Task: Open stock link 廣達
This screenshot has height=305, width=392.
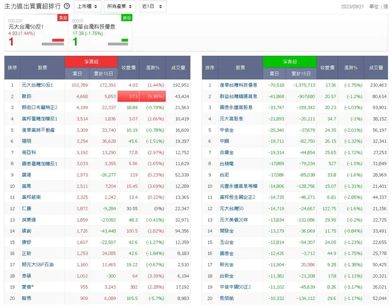Action: (26, 175)
